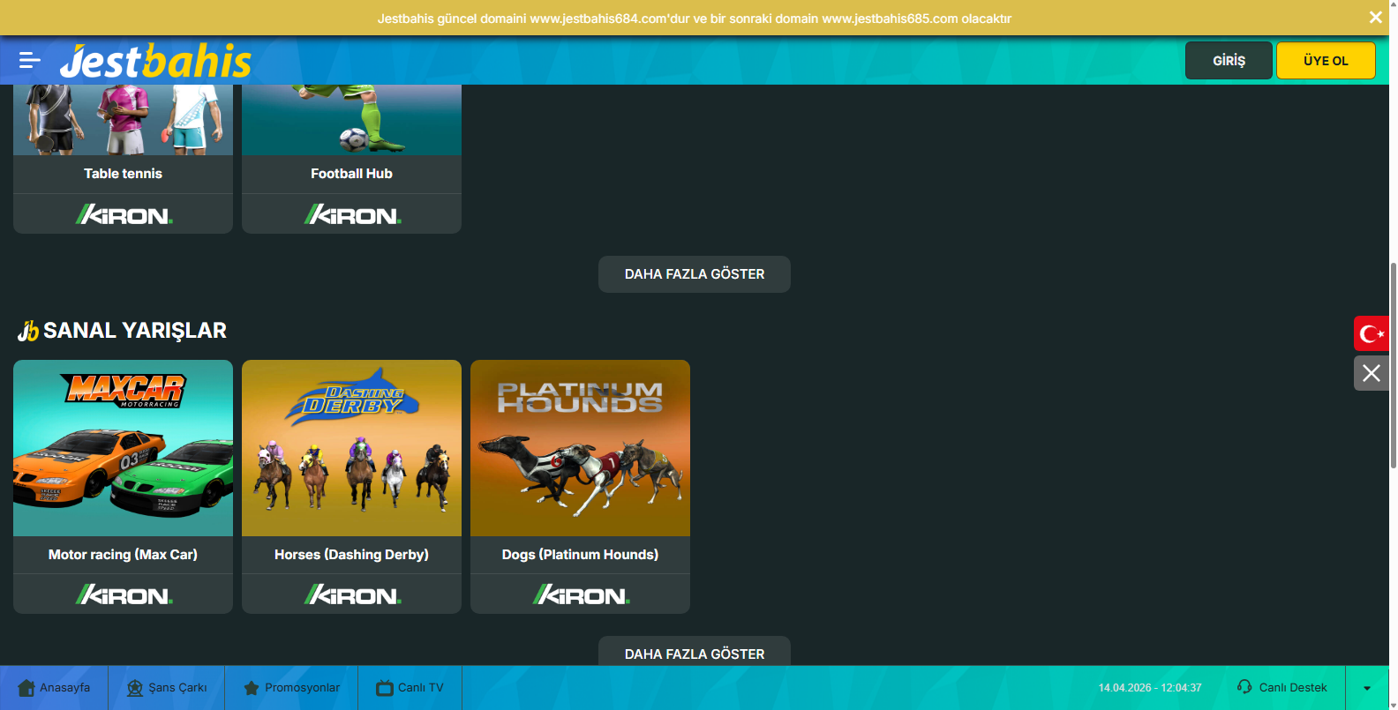Click the Şans Çarkı wheel icon
Viewport: 1398px width, 710px height.
(x=135, y=688)
